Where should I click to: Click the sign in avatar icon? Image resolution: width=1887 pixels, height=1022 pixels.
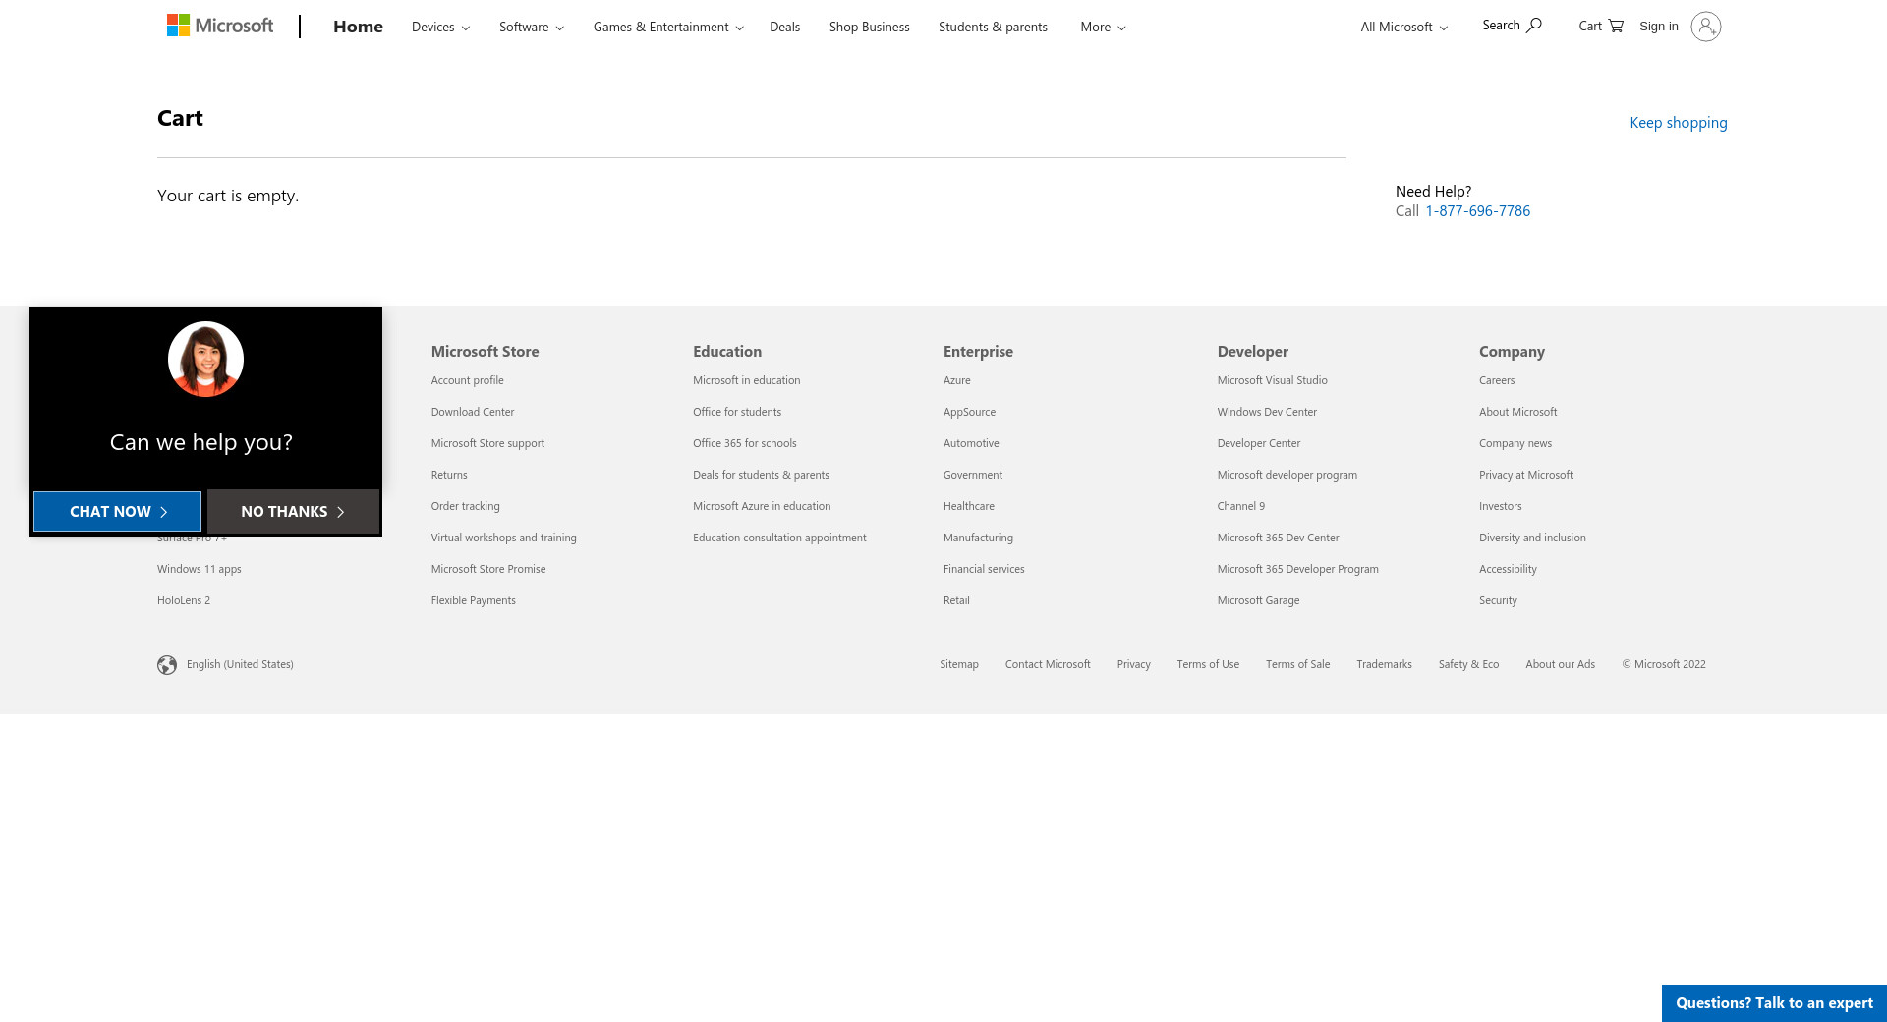pos(1705,27)
